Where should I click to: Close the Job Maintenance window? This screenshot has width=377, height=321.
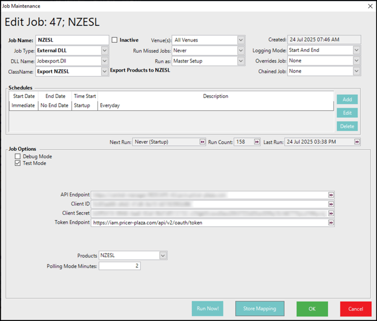[370, 6]
